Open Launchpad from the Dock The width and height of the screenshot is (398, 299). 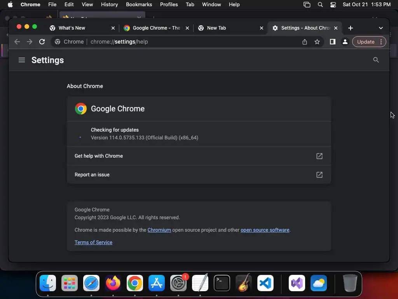pos(70,283)
